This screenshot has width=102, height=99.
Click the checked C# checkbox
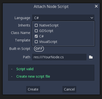[x=36, y=36]
